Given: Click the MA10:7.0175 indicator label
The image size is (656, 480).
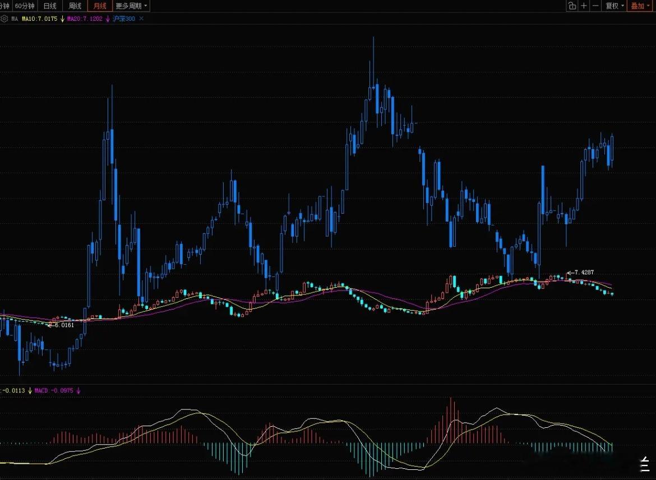Looking at the screenshot, I should pyautogui.click(x=40, y=19).
